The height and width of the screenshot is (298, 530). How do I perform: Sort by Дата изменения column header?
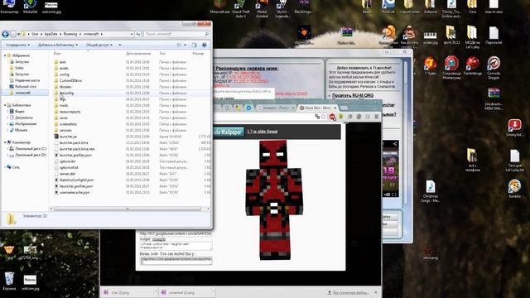pos(138,53)
